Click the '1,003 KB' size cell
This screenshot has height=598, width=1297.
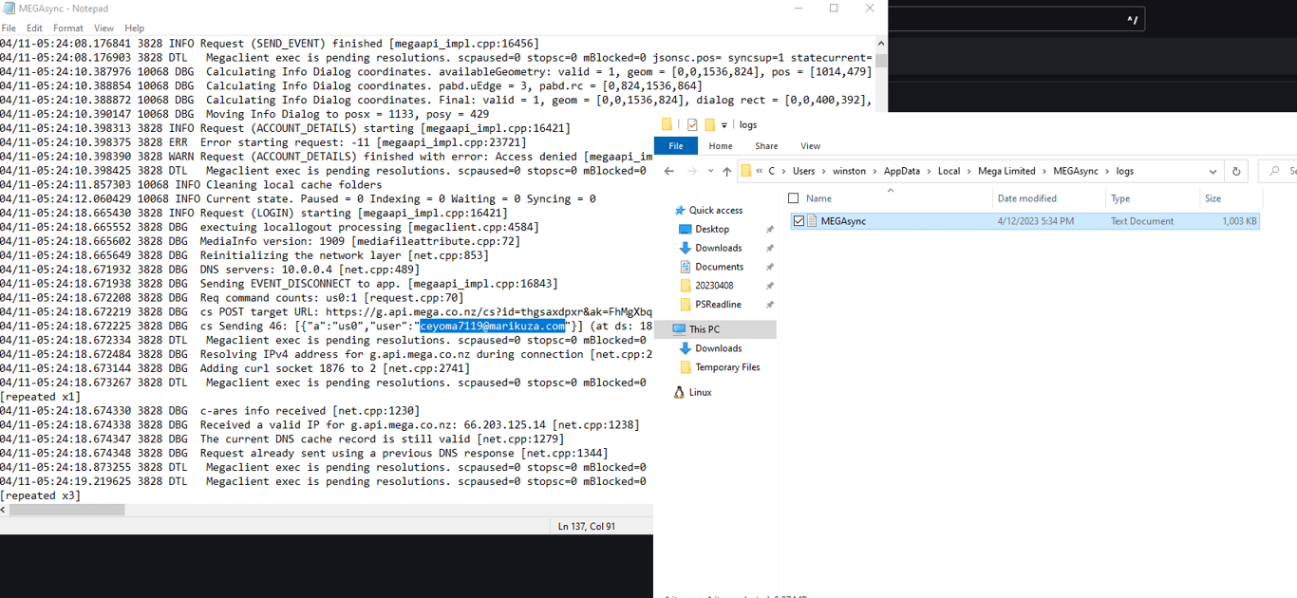point(1239,221)
